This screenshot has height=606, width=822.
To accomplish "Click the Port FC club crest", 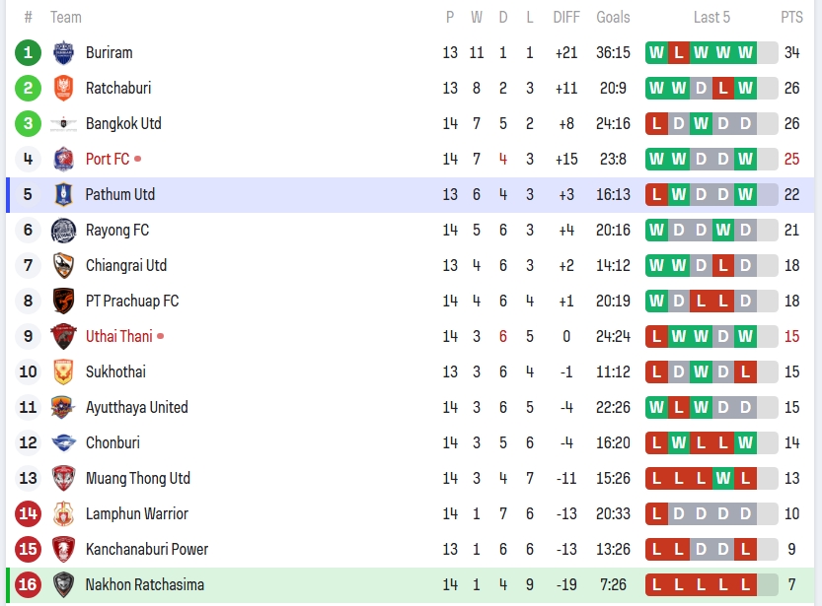I will [x=63, y=159].
